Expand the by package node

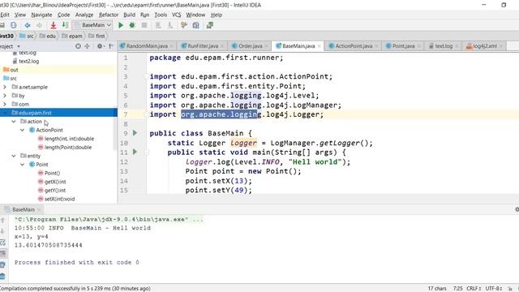coord(5,96)
